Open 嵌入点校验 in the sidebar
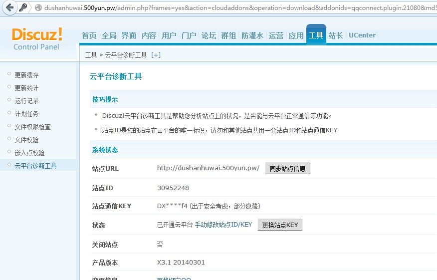Viewport: 437px width, 280px height. [x=29, y=153]
